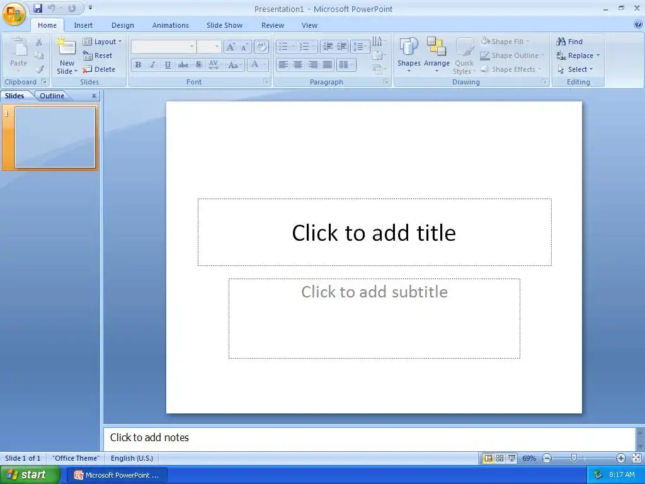Screen dimensions: 645x484
Task: Click zoom in plus button
Action: [x=620, y=458]
